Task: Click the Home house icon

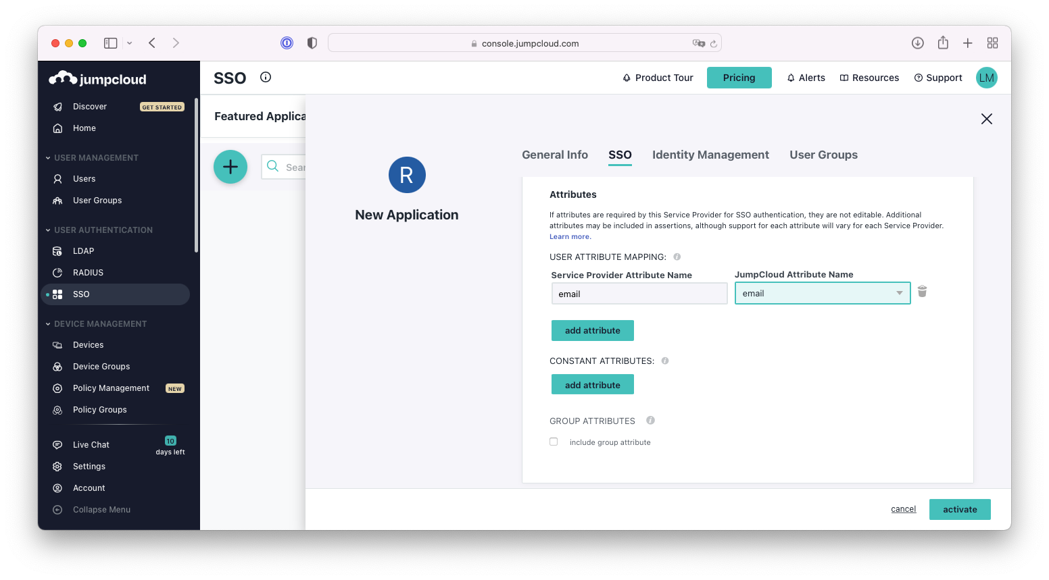Action: click(x=57, y=128)
